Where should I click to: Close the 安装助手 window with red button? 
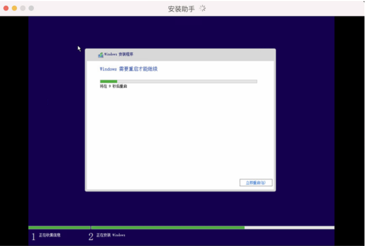[x=6, y=8]
